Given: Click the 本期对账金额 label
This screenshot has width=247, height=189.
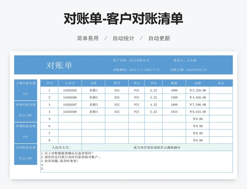Looking at the screenshot, I should (x=26, y=105).
